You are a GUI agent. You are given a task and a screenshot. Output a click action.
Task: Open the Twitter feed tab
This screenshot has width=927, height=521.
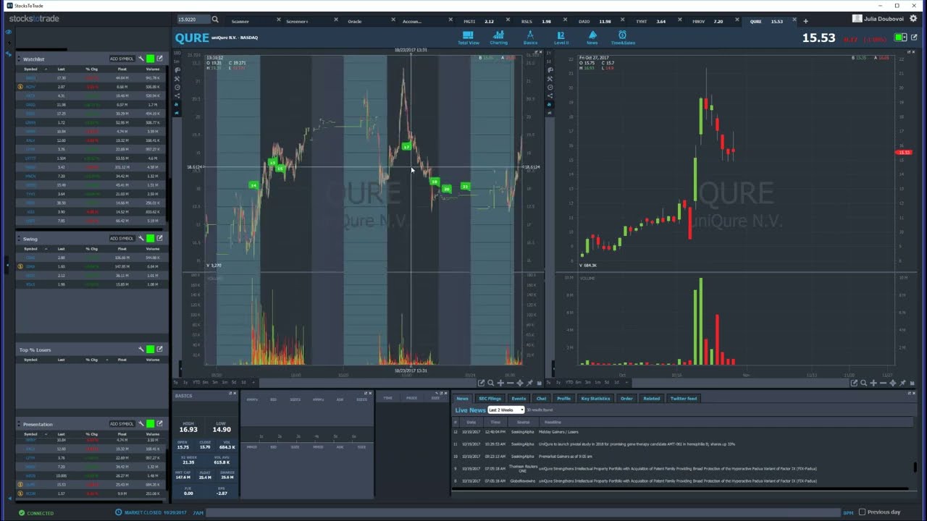point(683,398)
